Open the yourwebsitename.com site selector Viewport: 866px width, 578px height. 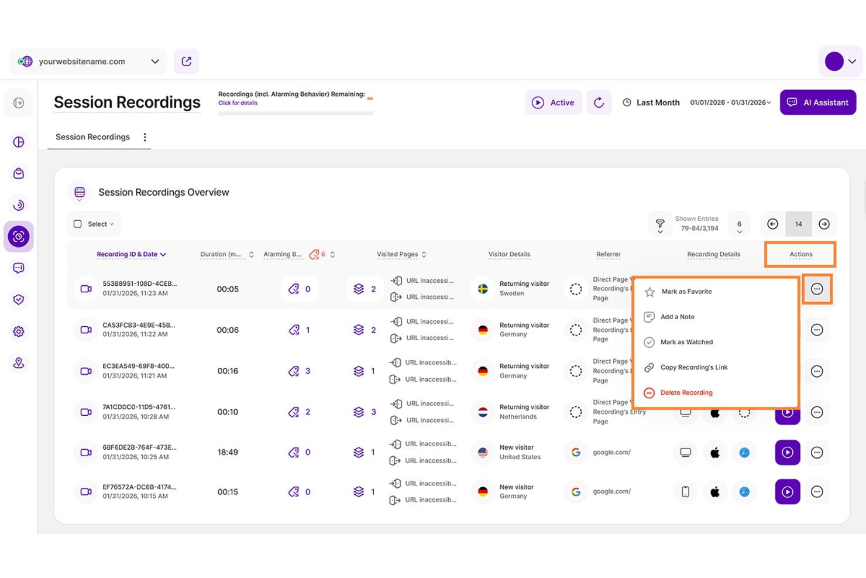click(x=88, y=61)
